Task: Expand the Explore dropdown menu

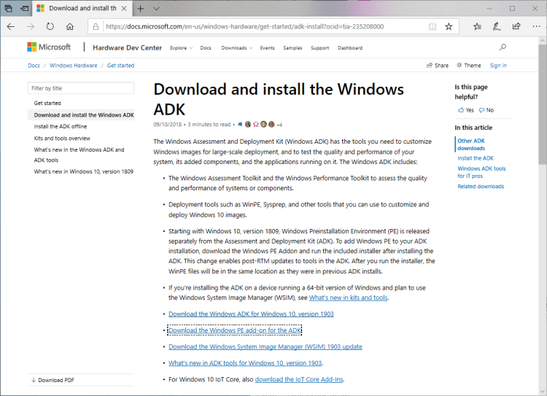Action: pyautogui.click(x=180, y=48)
